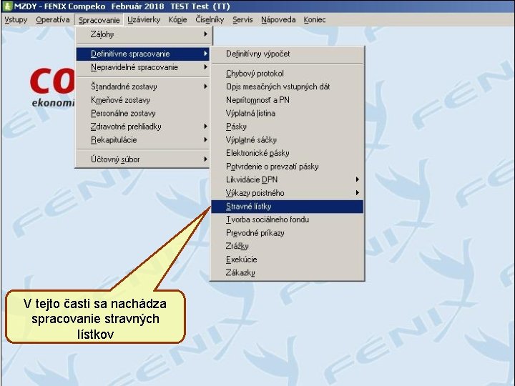The height and width of the screenshot is (386, 515).
Task: Select Potvrdenie o prevzatí pásky
Action: click(288, 167)
